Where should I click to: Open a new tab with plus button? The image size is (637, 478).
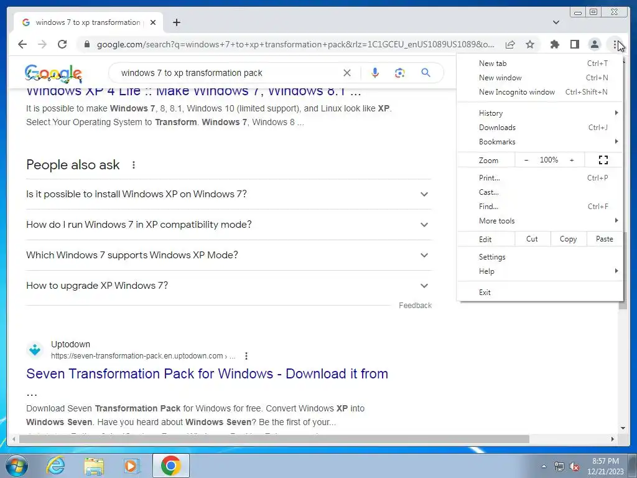pos(176,22)
